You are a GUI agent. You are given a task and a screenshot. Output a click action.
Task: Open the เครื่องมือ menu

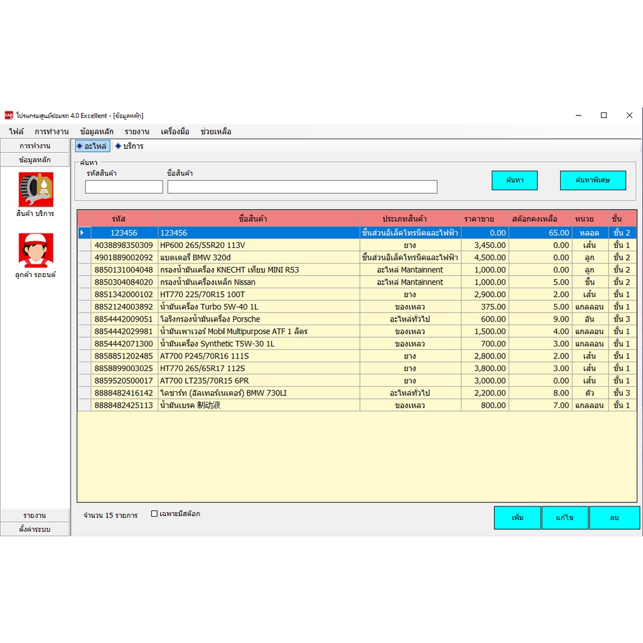tap(175, 132)
